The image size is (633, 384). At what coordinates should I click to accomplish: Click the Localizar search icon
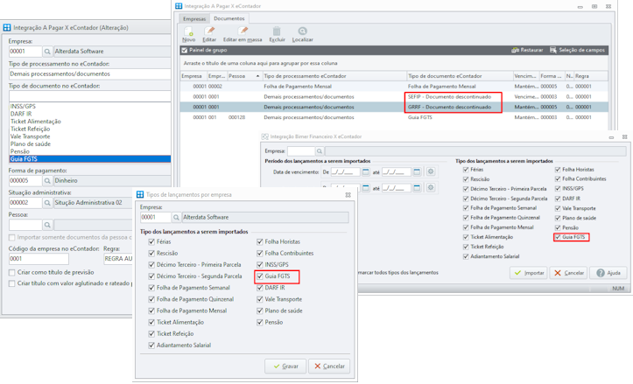click(302, 31)
